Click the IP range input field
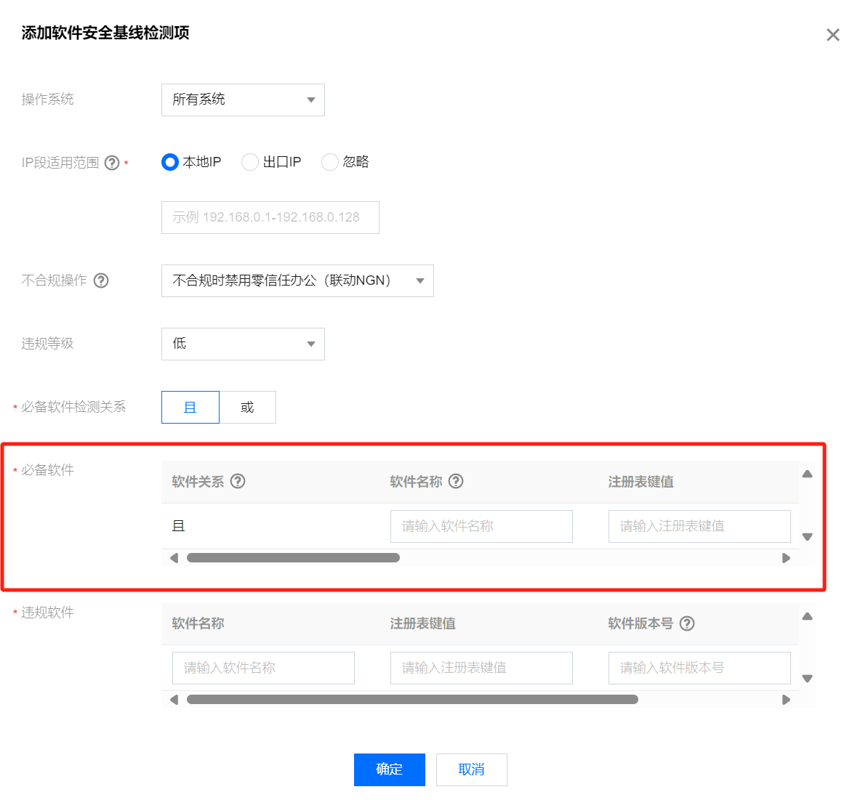The image size is (847, 800). [x=270, y=217]
